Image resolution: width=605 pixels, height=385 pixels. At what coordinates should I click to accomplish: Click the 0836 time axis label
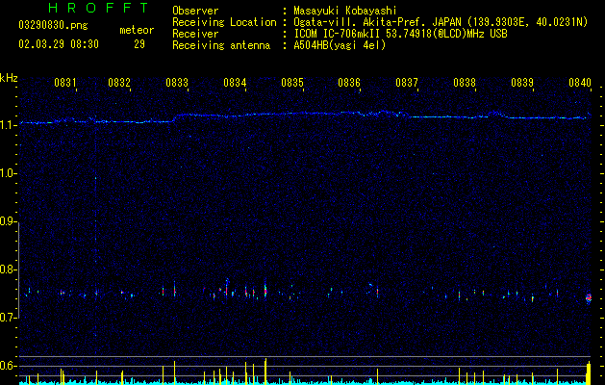coord(349,82)
